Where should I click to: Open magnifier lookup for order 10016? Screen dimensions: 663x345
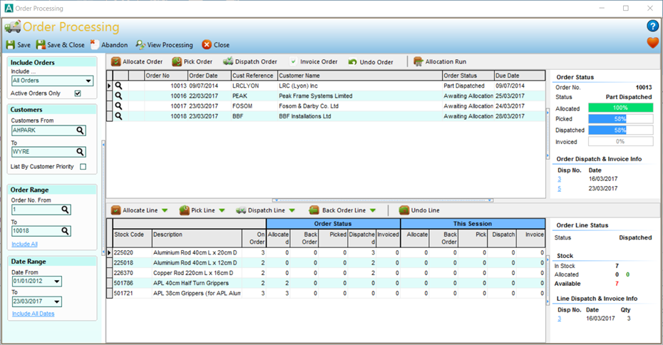point(119,96)
